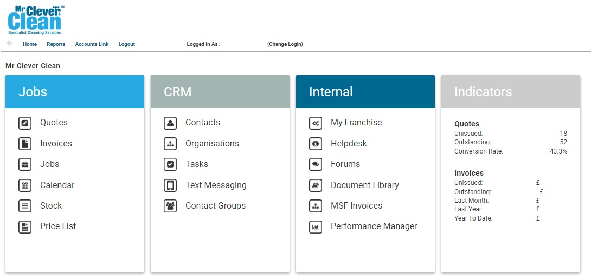Click the Quotes pencil icon

[25, 123]
